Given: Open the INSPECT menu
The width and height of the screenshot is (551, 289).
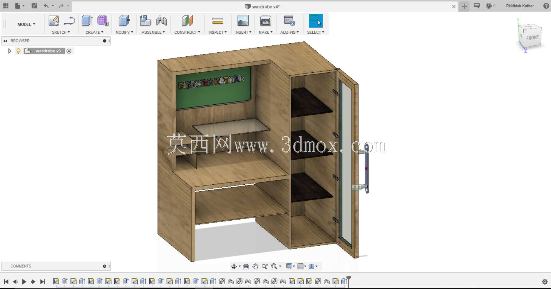Looking at the screenshot, I should (217, 32).
